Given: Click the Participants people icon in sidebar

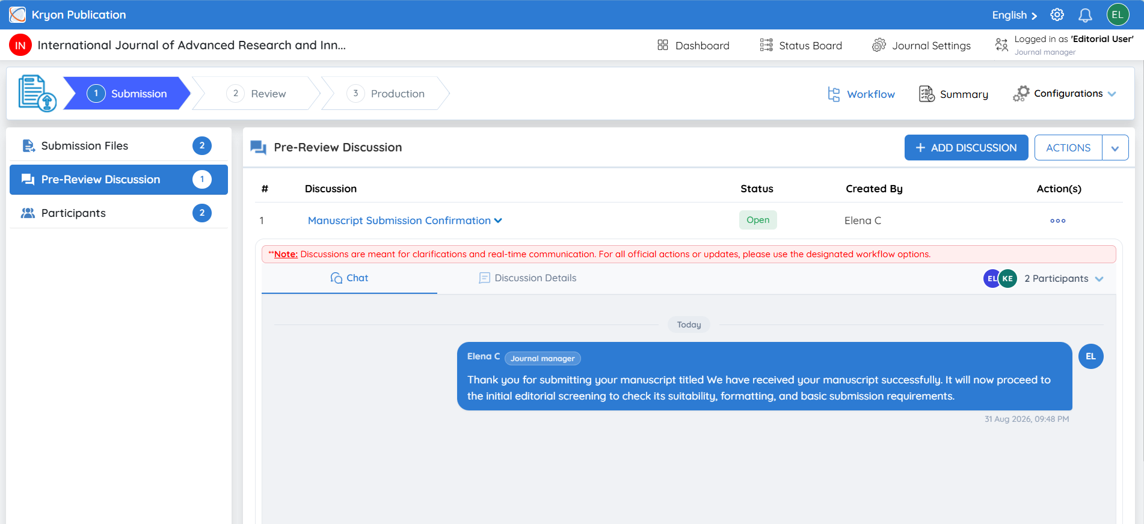Looking at the screenshot, I should 28,213.
